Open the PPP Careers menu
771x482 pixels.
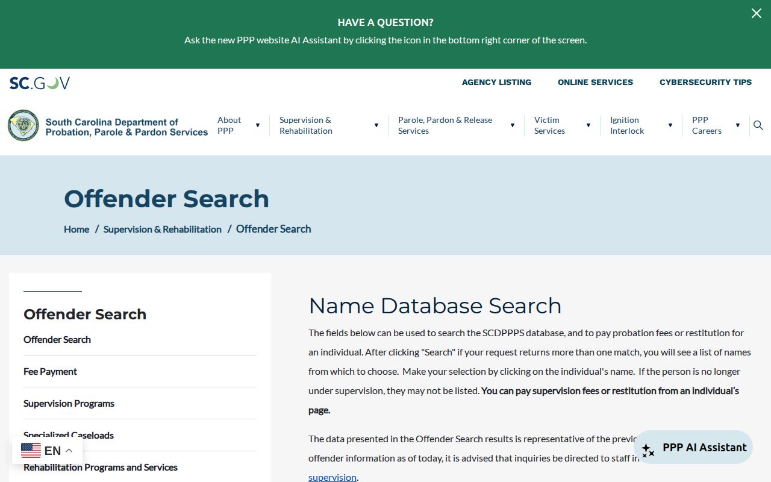pyautogui.click(x=707, y=125)
